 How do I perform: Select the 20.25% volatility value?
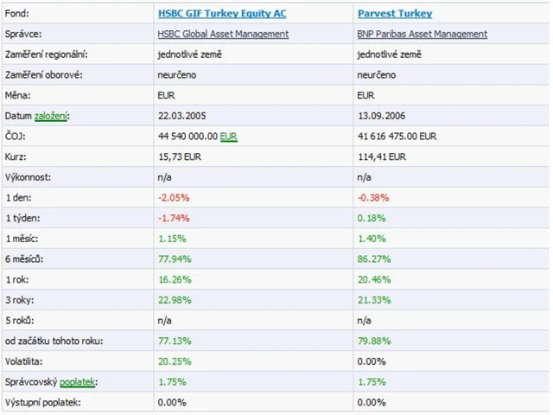click(174, 361)
